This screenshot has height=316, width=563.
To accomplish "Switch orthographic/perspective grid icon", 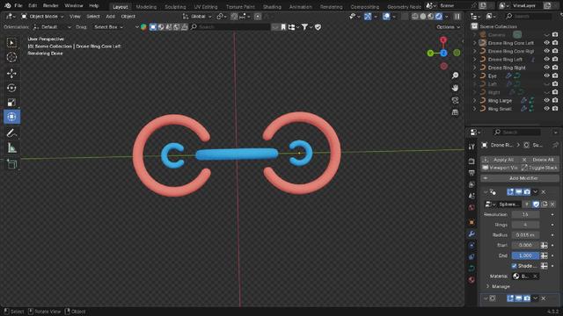I will click(x=455, y=112).
